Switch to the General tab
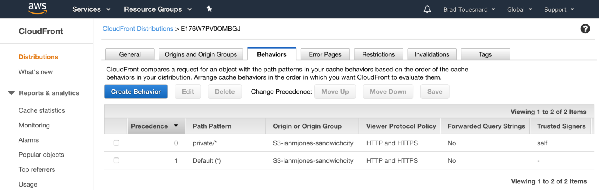 [x=130, y=54]
